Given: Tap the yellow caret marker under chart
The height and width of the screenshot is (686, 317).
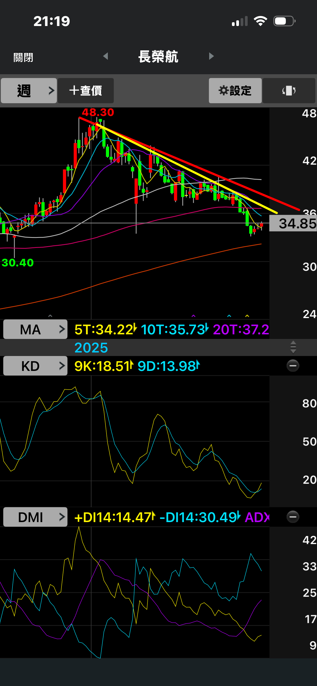Looking at the screenshot, I should pos(247,316).
